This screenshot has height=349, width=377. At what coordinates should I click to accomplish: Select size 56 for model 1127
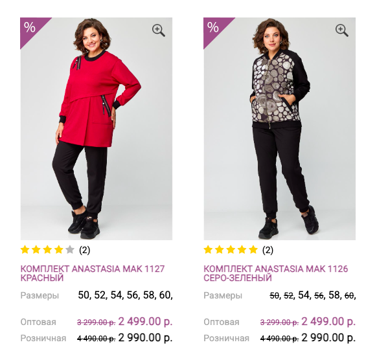click(133, 295)
